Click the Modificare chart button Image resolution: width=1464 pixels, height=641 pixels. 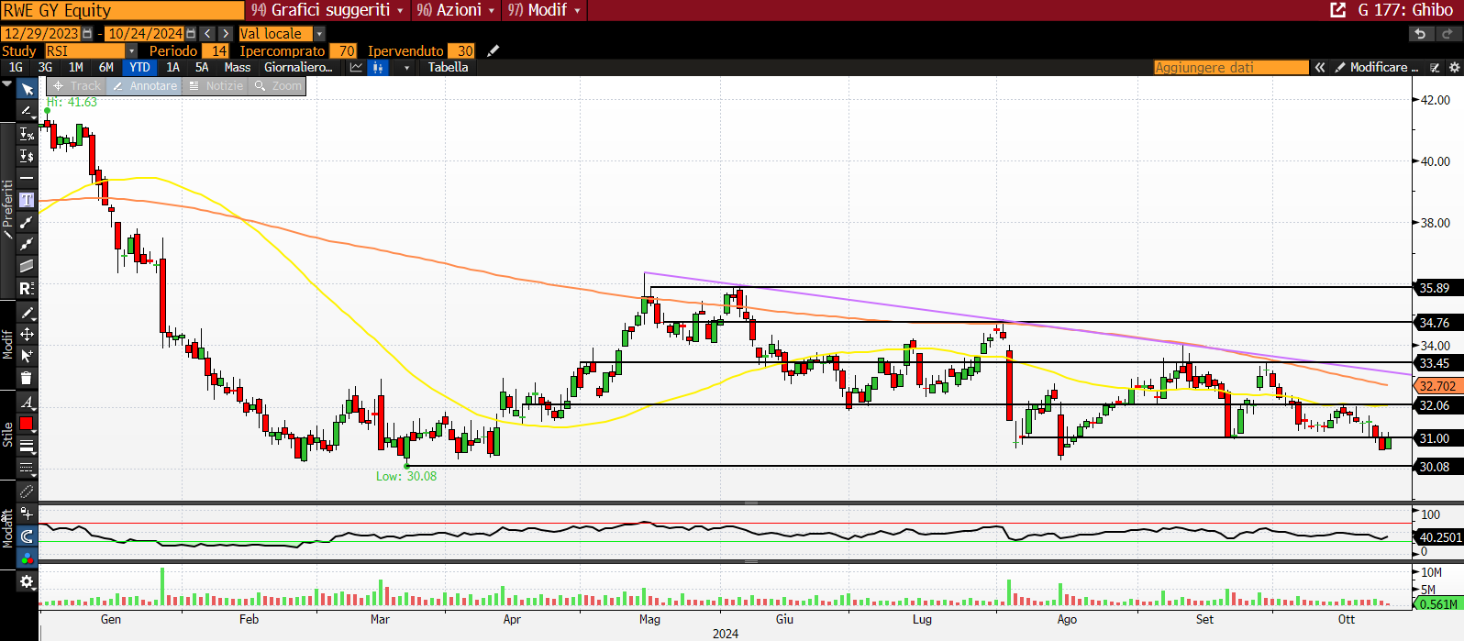[1376, 67]
